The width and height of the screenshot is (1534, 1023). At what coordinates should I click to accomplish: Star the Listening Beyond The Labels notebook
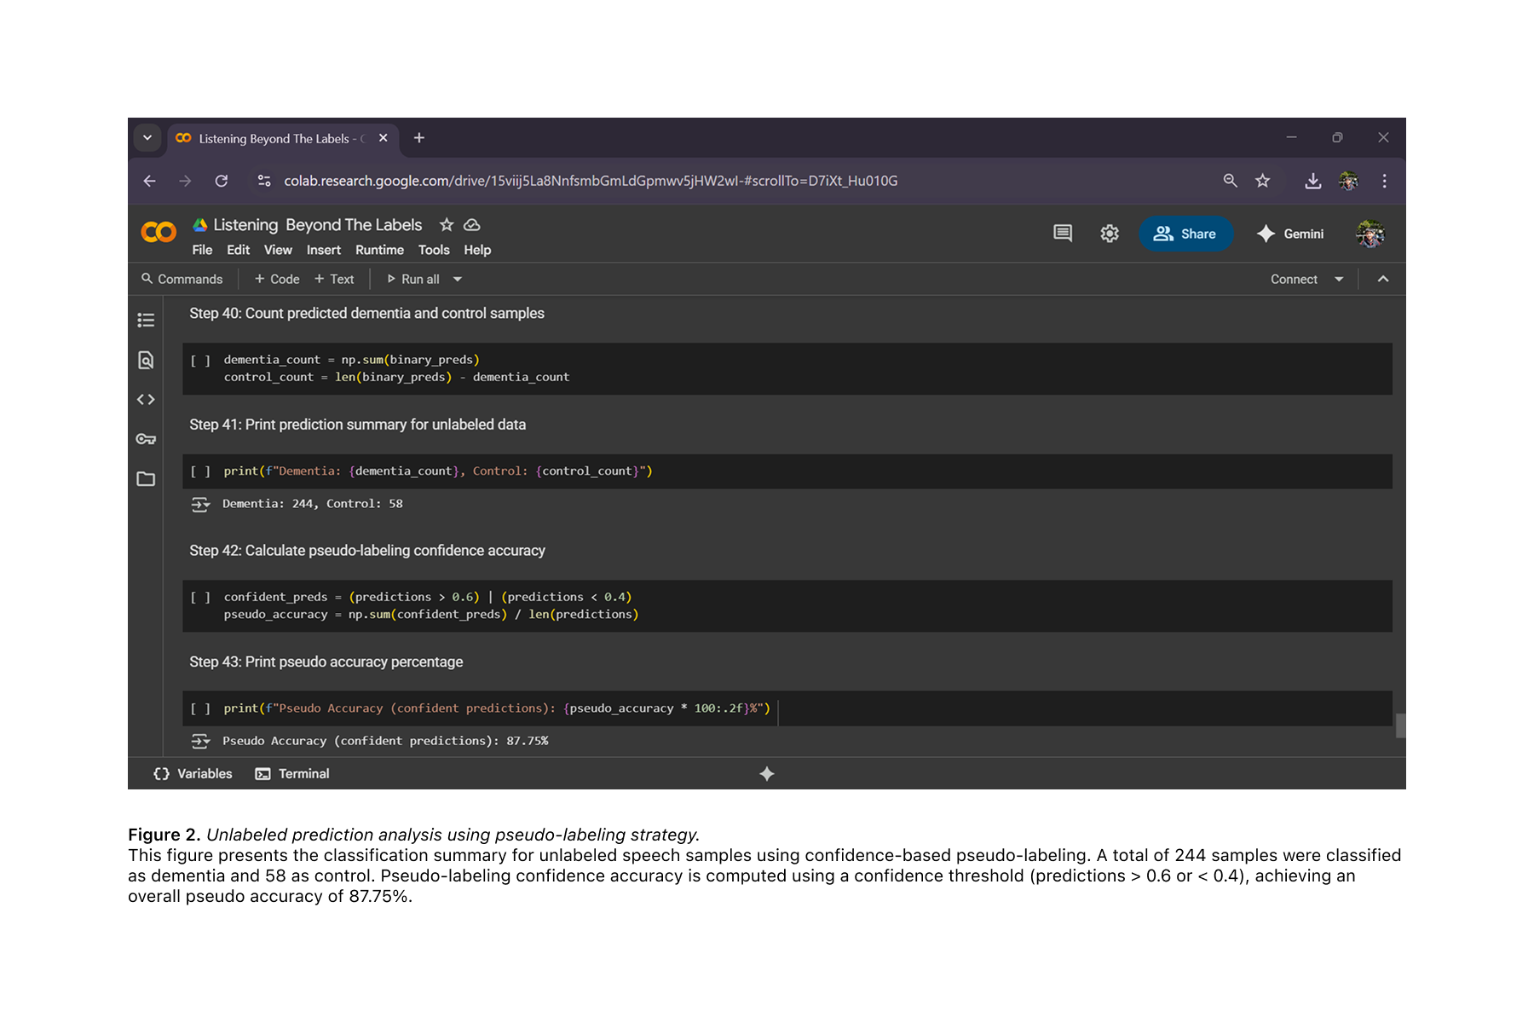(x=447, y=225)
